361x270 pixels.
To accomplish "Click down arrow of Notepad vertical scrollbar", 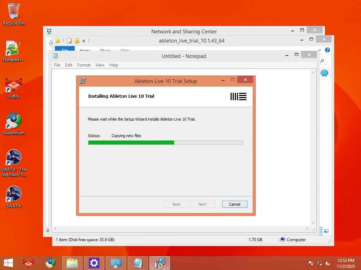I will point(313,223).
